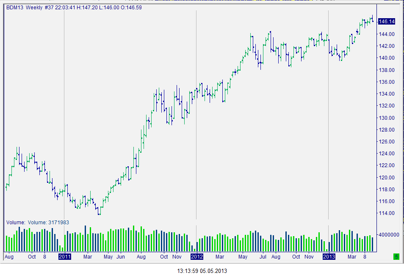Click the 134.00 price axis label
This screenshot has width=404, height=278.
pyautogui.click(x=387, y=94)
